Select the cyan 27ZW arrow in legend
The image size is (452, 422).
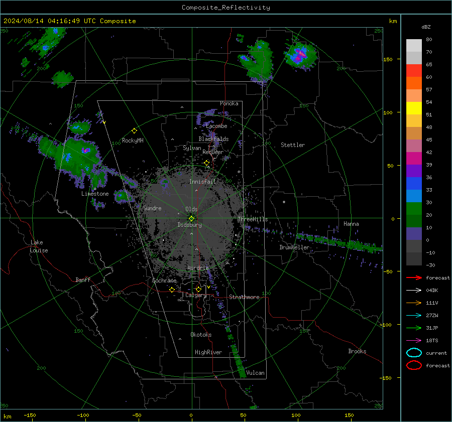tap(414, 316)
